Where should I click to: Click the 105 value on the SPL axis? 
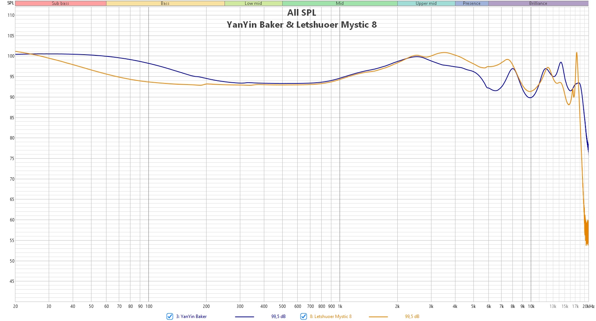point(11,36)
